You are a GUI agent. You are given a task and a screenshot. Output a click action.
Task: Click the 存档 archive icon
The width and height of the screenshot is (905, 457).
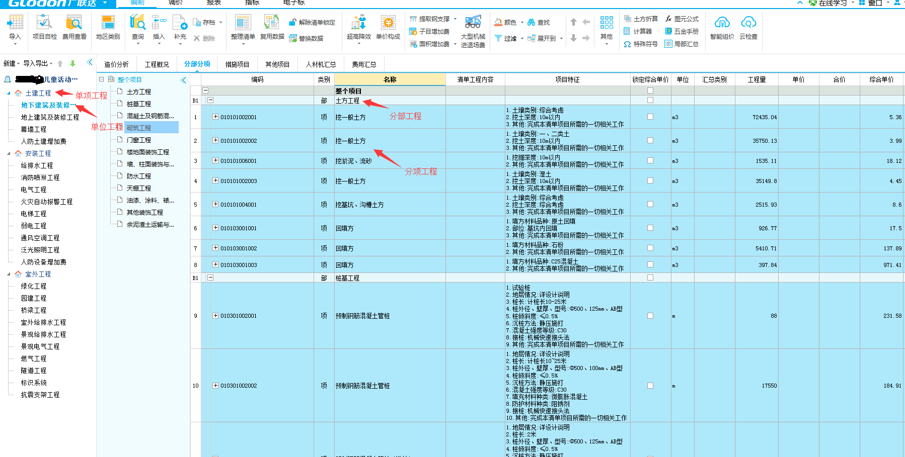[197, 22]
